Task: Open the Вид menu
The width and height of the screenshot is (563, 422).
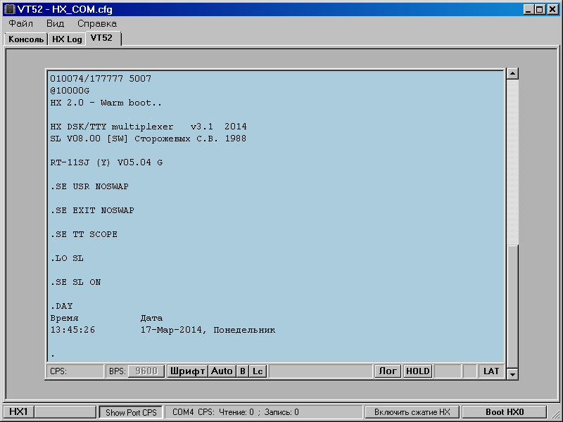Action: (x=55, y=23)
